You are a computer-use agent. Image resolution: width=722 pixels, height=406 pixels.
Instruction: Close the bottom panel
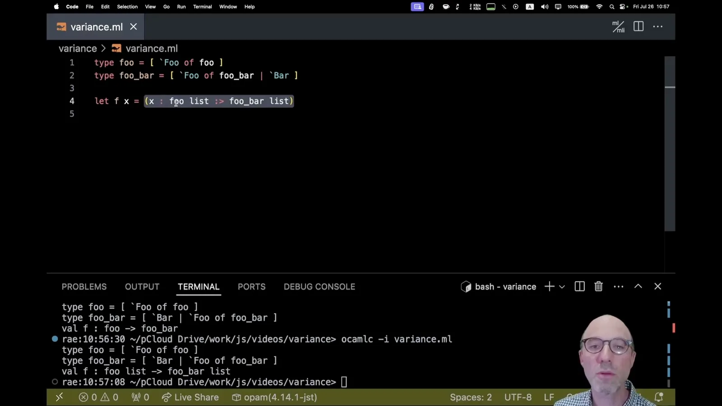(658, 286)
